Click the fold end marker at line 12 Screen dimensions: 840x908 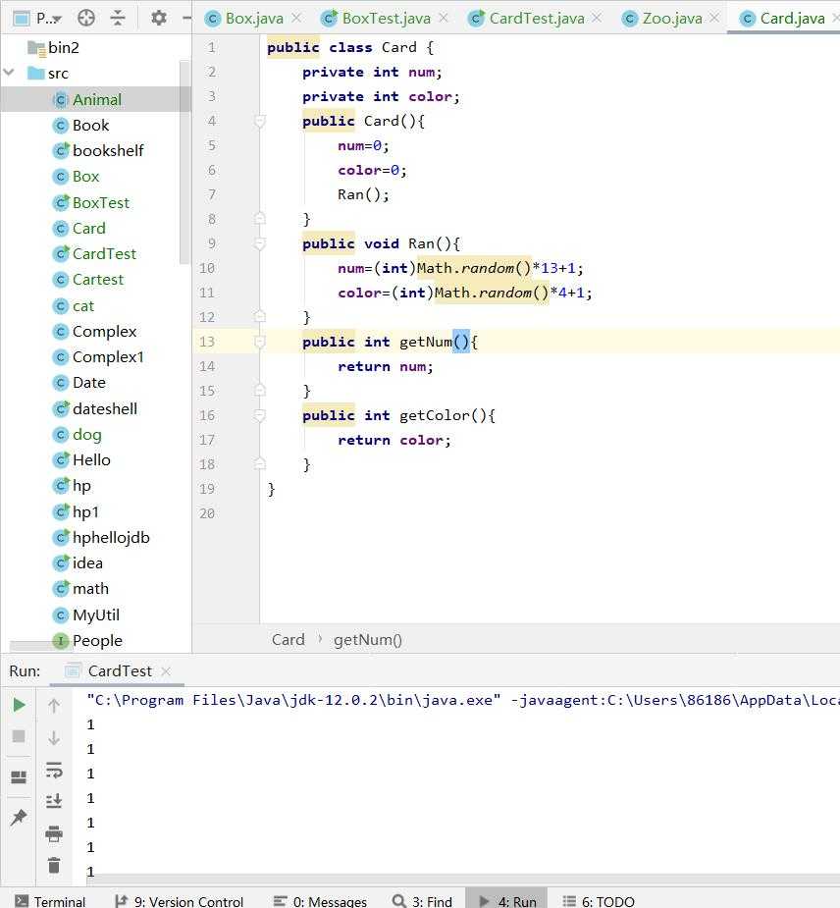coord(260,317)
